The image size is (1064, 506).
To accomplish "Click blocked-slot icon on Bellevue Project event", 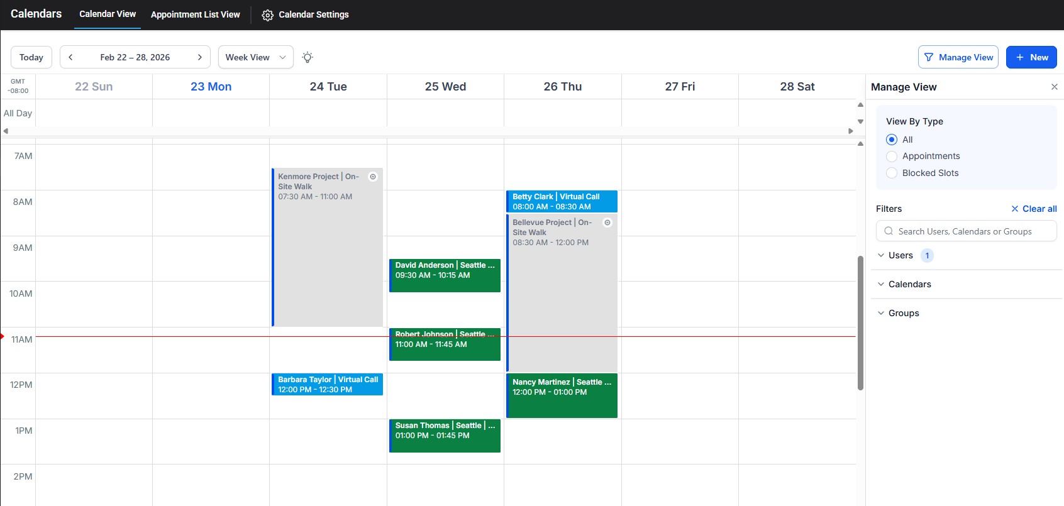I will coord(607,223).
